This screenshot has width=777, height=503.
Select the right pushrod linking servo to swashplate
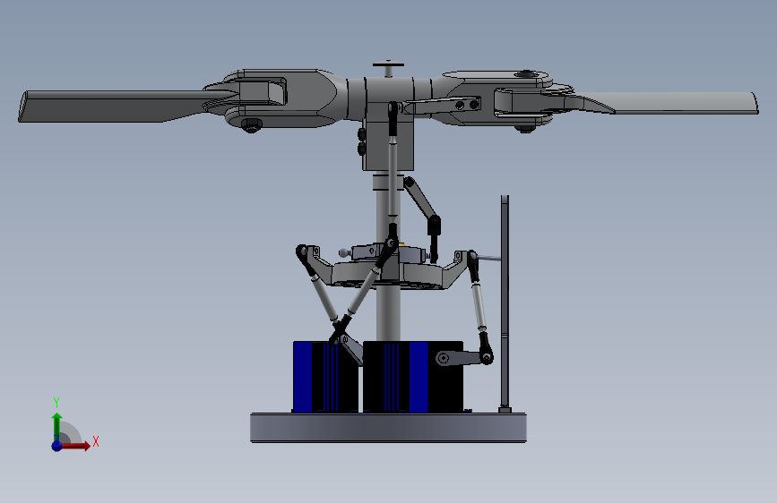tap(479, 305)
